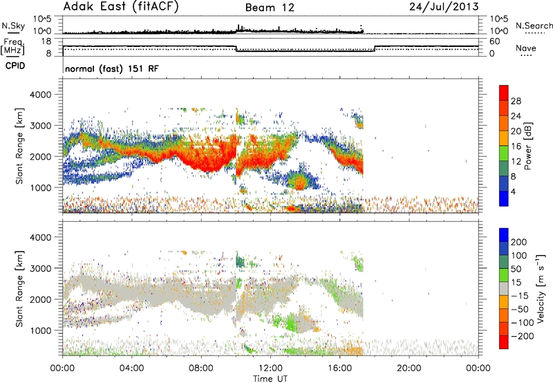The height and width of the screenshot is (383, 553).
Task: Click the noise spike near 10:00 in N.Sky panel
Action: tap(238, 28)
